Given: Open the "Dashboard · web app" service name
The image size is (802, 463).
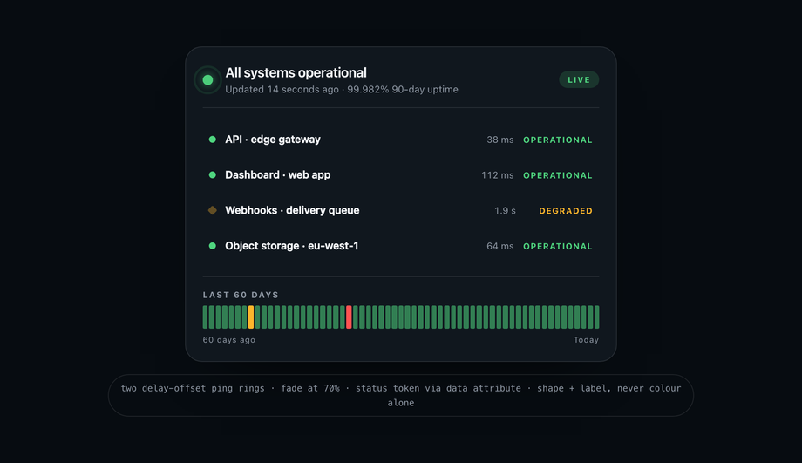Looking at the screenshot, I should 278,174.
